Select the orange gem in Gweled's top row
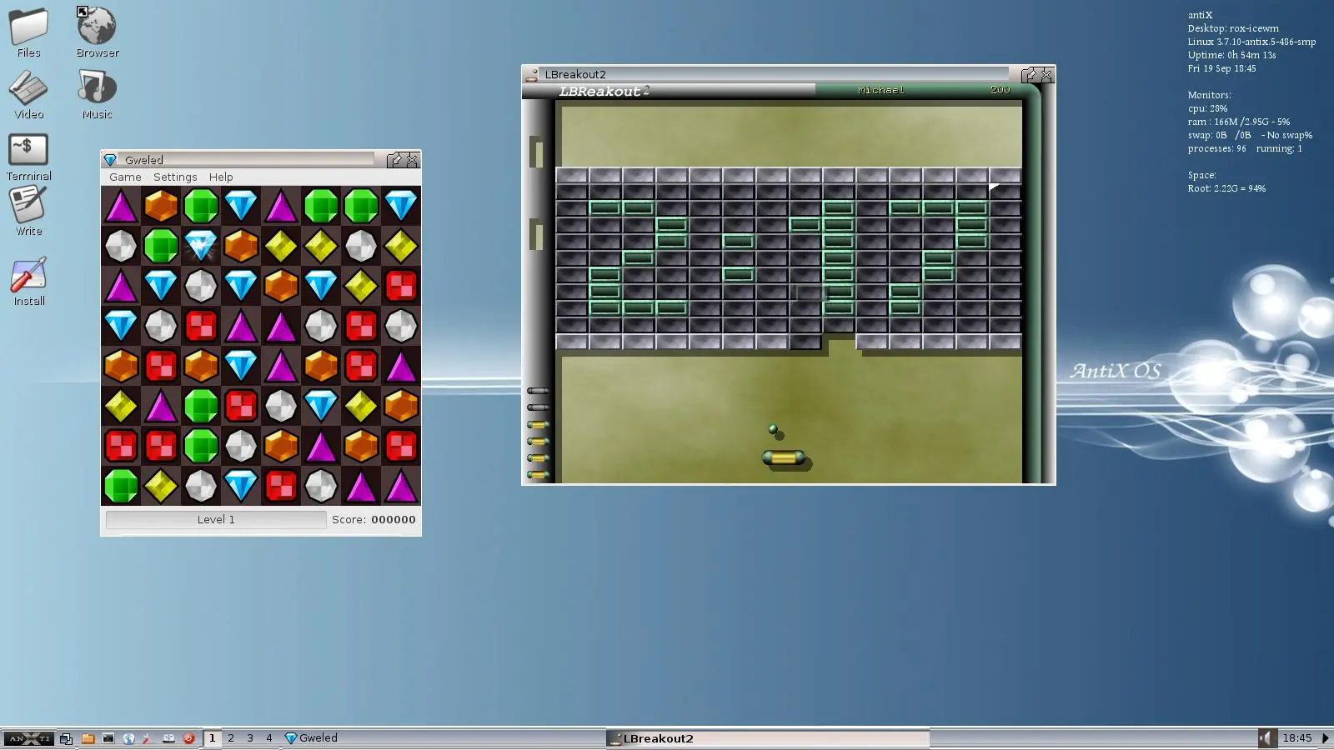Viewport: 1334px width, 750px height. coord(161,206)
